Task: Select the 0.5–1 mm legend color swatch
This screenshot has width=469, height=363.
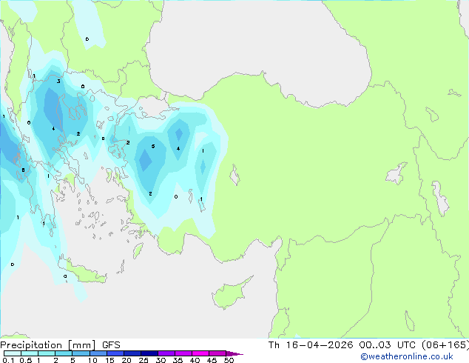Action: click(30, 353)
